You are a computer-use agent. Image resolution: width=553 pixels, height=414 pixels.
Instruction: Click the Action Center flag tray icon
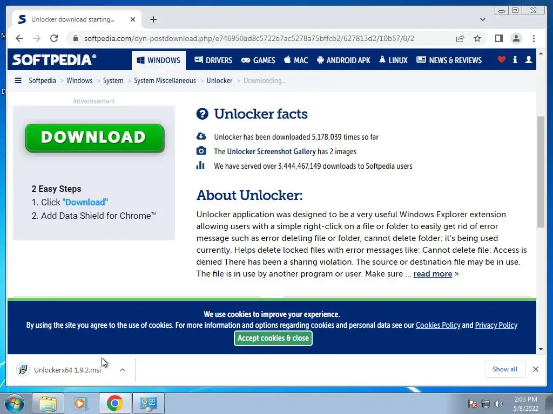point(472,404)
